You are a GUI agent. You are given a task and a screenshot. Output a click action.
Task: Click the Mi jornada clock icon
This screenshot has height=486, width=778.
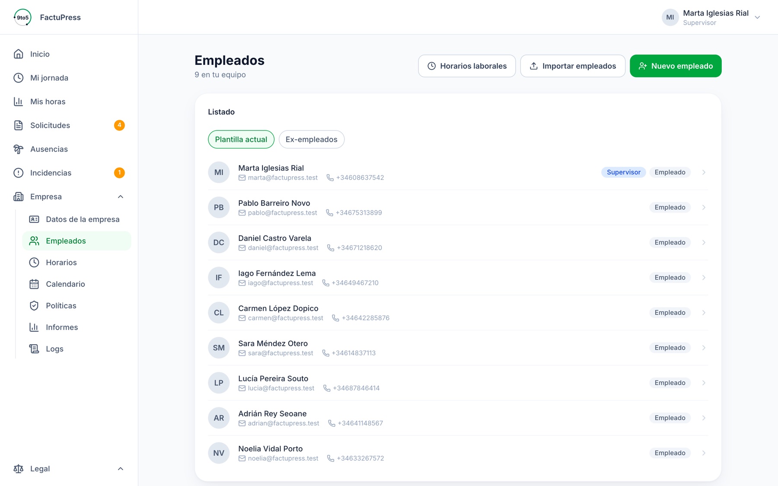[18, 78]
